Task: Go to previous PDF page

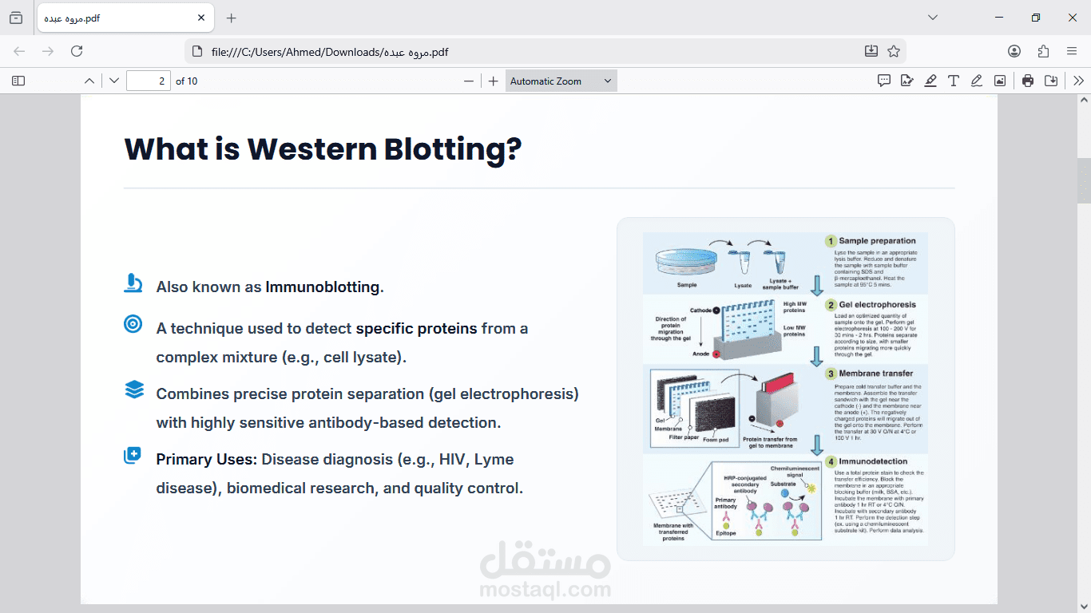Action: (89, 81)
